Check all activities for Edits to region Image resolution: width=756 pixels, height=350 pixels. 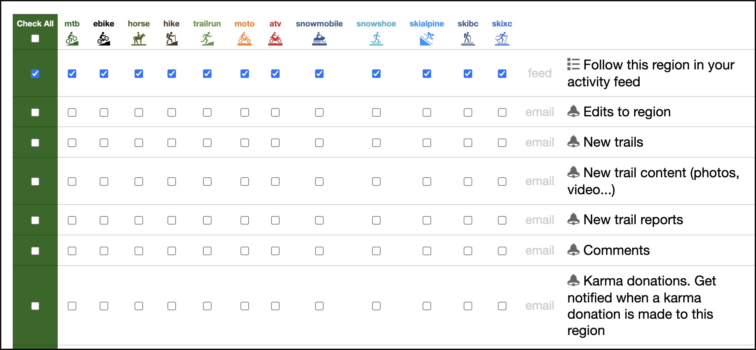pos(35,112)
